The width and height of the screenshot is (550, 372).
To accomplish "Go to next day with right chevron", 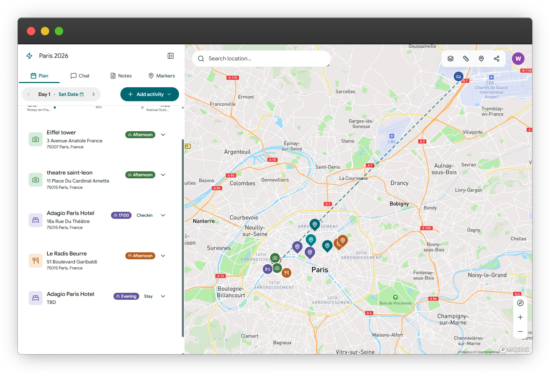I will (94, 94).
